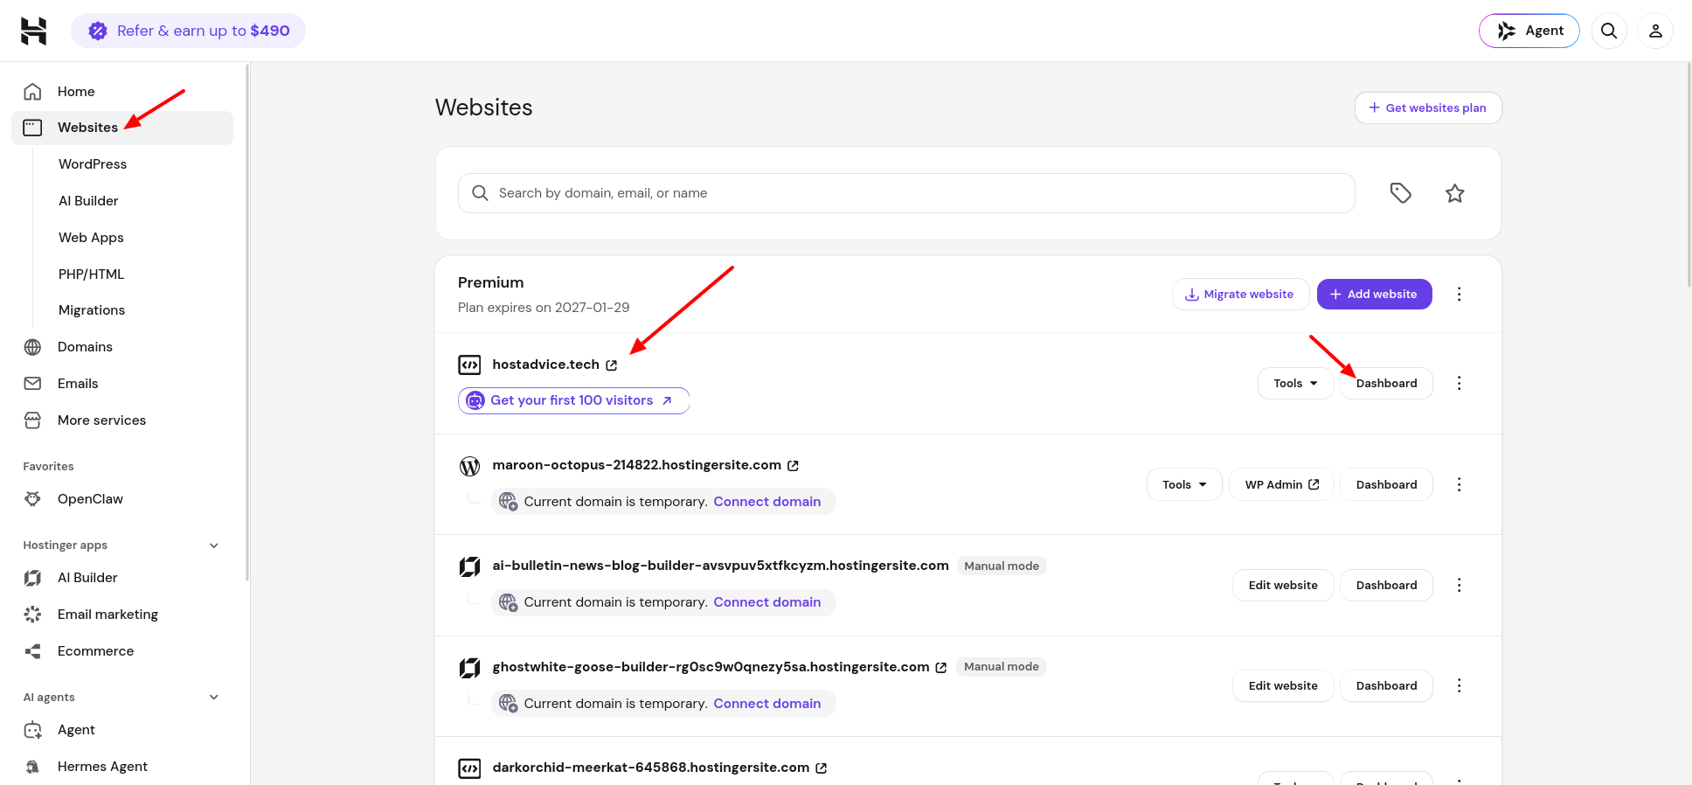Open AI Builder under Websites
1692x785 pixels.
88,201
